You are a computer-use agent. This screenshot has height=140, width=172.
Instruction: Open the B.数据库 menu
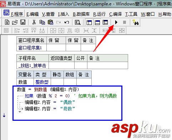tap(81, 14)
